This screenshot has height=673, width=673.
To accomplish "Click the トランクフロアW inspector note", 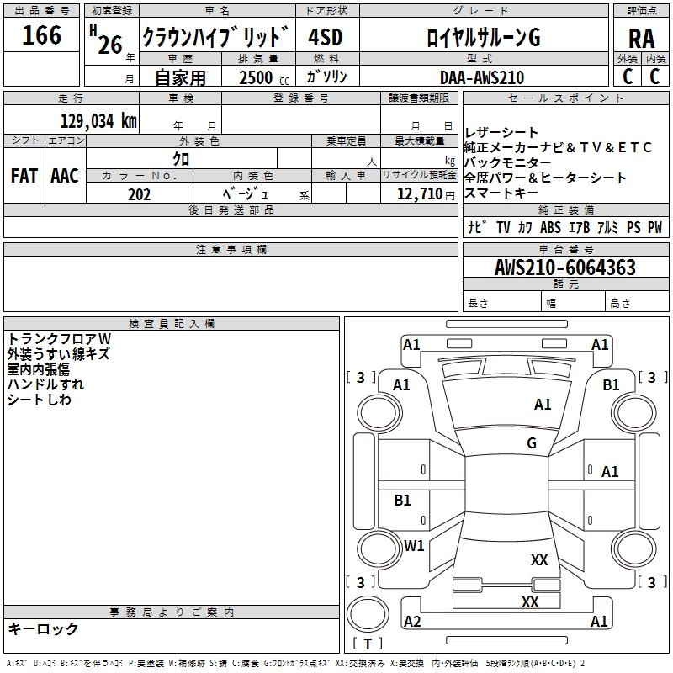I will tap(59, 338).
